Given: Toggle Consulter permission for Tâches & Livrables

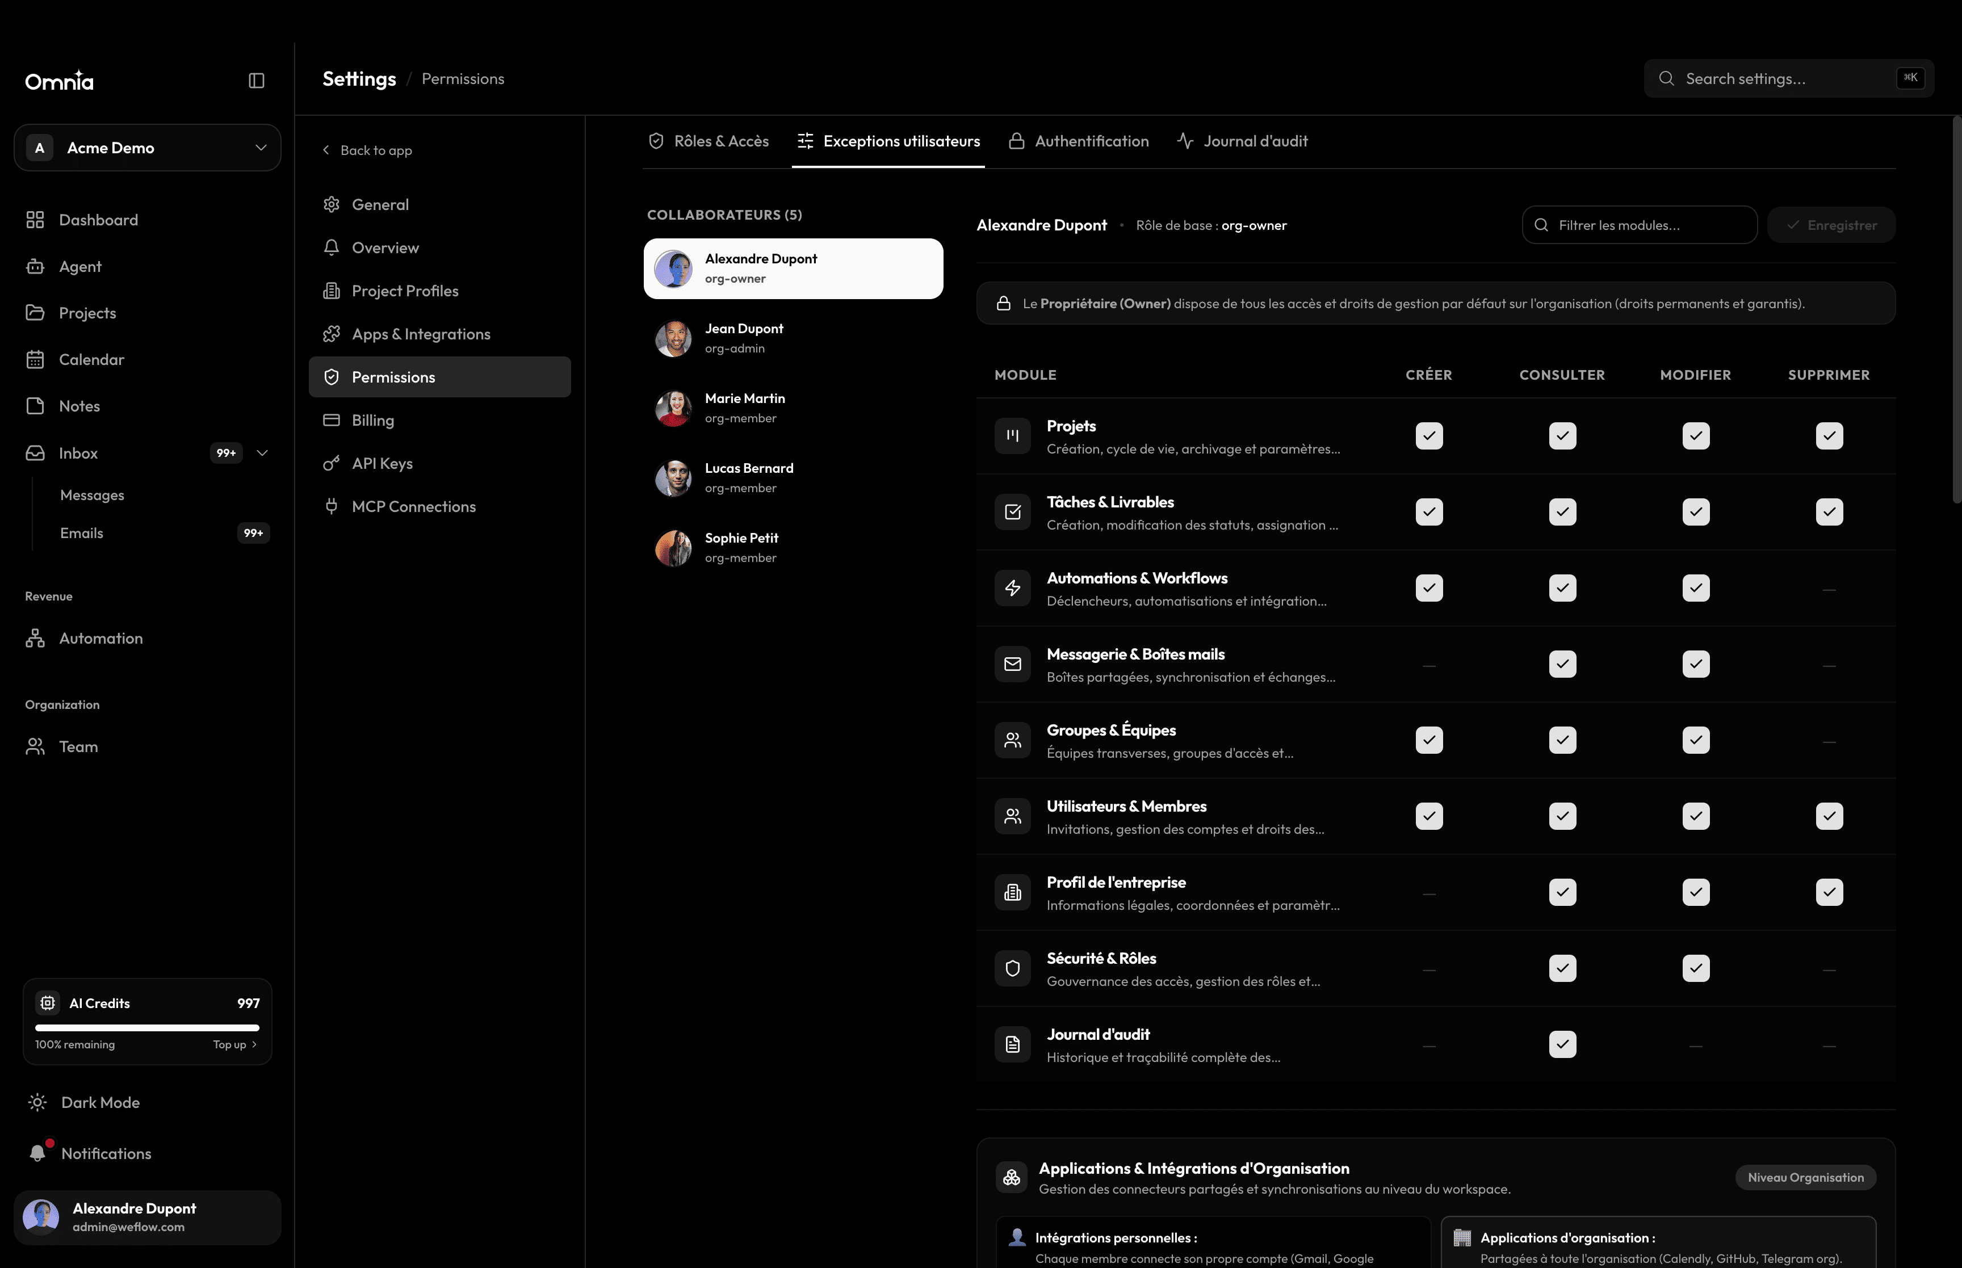Looking at the screenshot, I should tap(1563, 512).
